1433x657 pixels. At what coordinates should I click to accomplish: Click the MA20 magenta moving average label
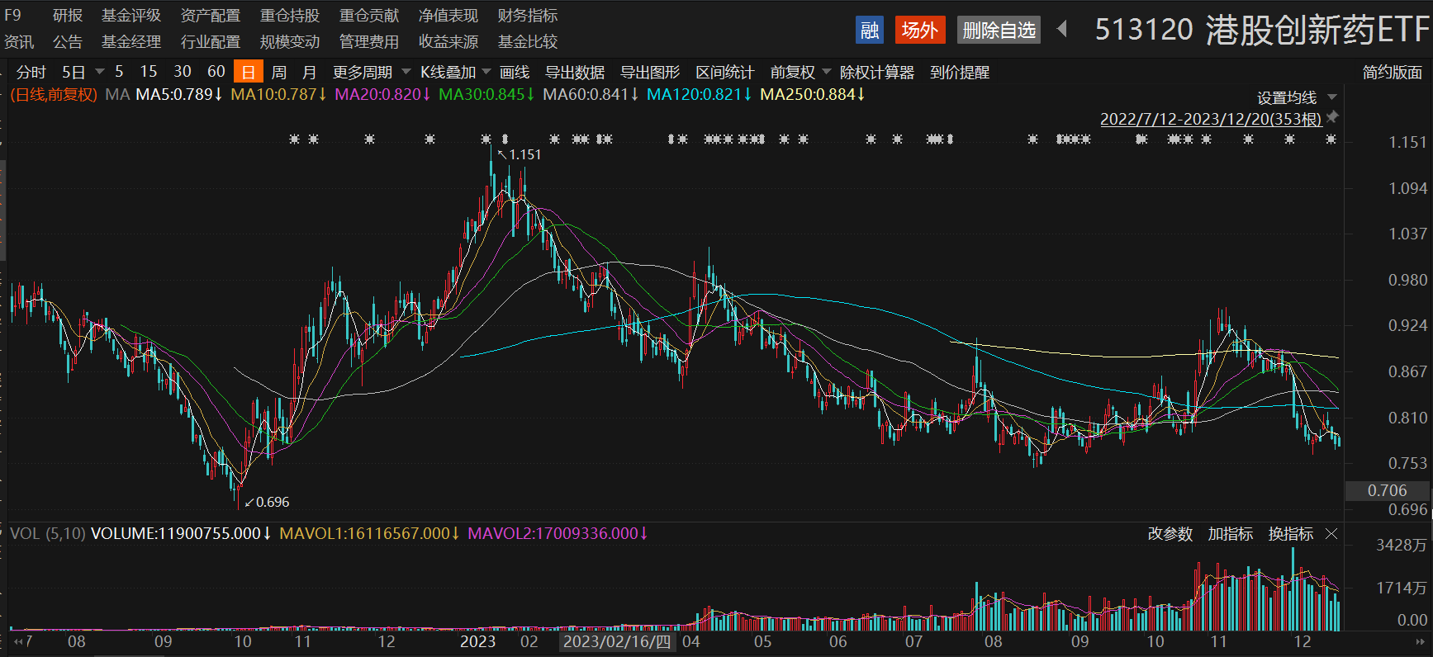[x=382, y=94]
